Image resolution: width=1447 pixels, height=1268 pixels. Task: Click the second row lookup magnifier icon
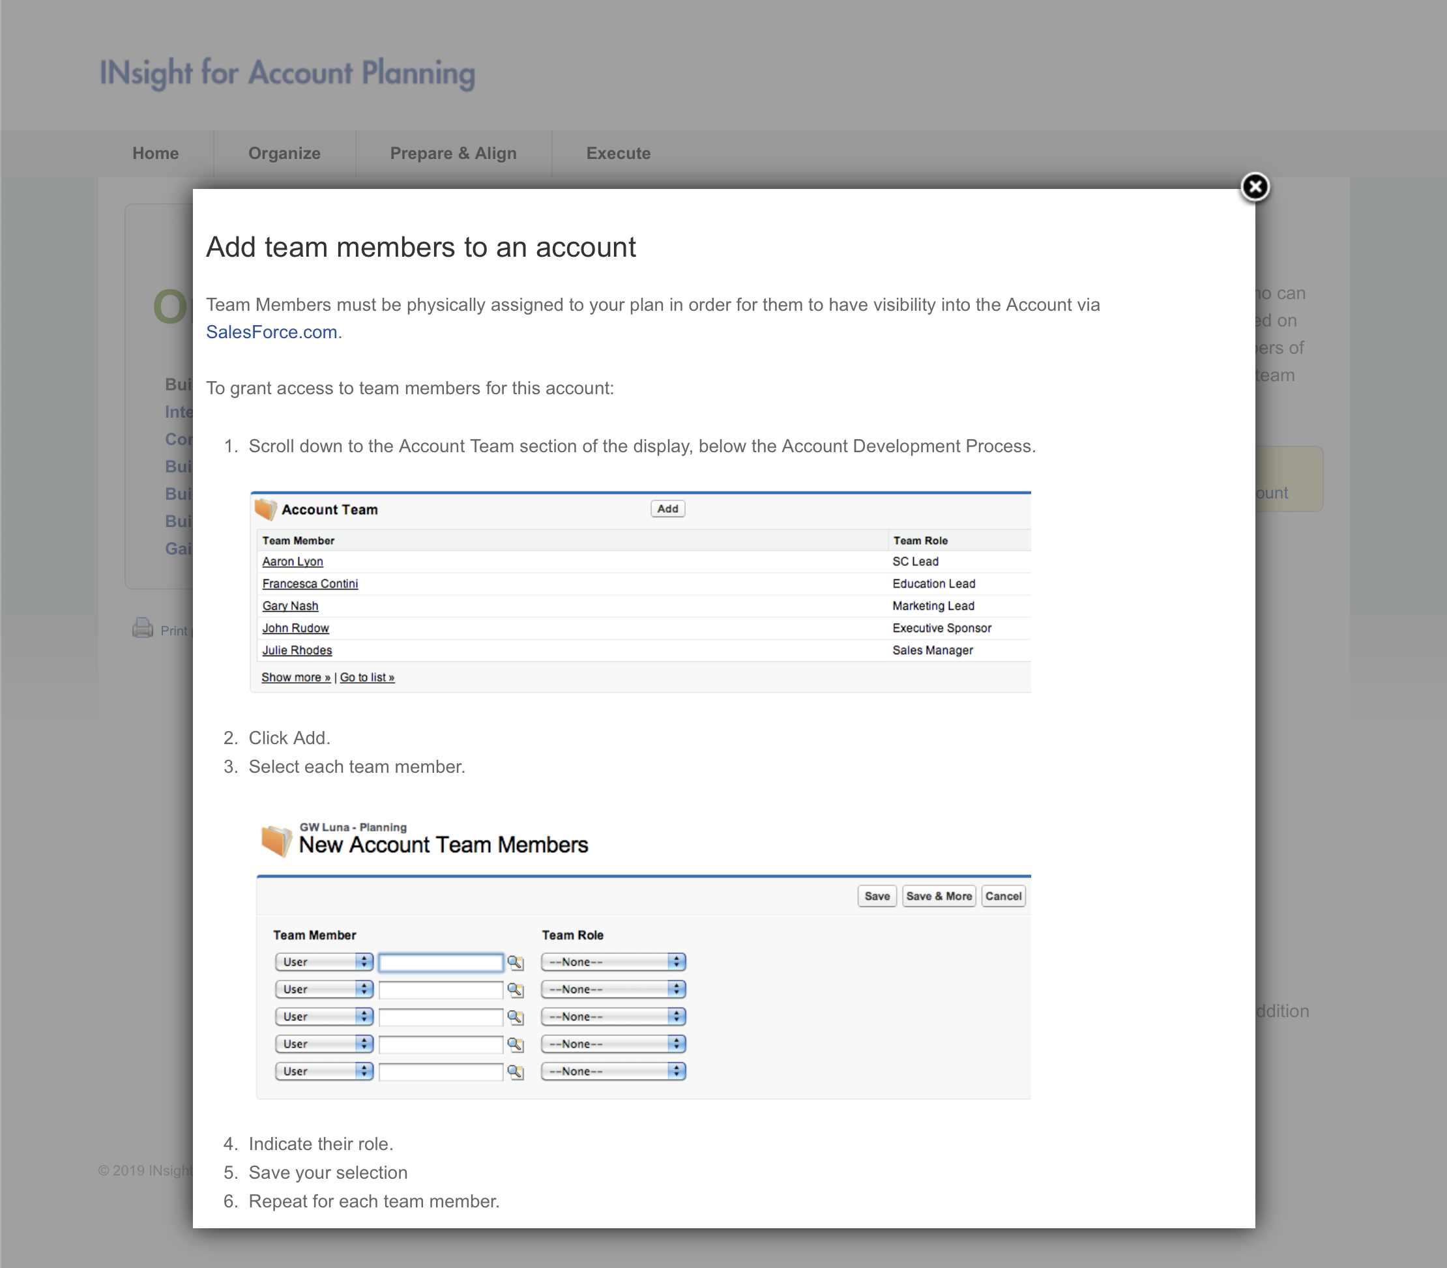(516, 990)
